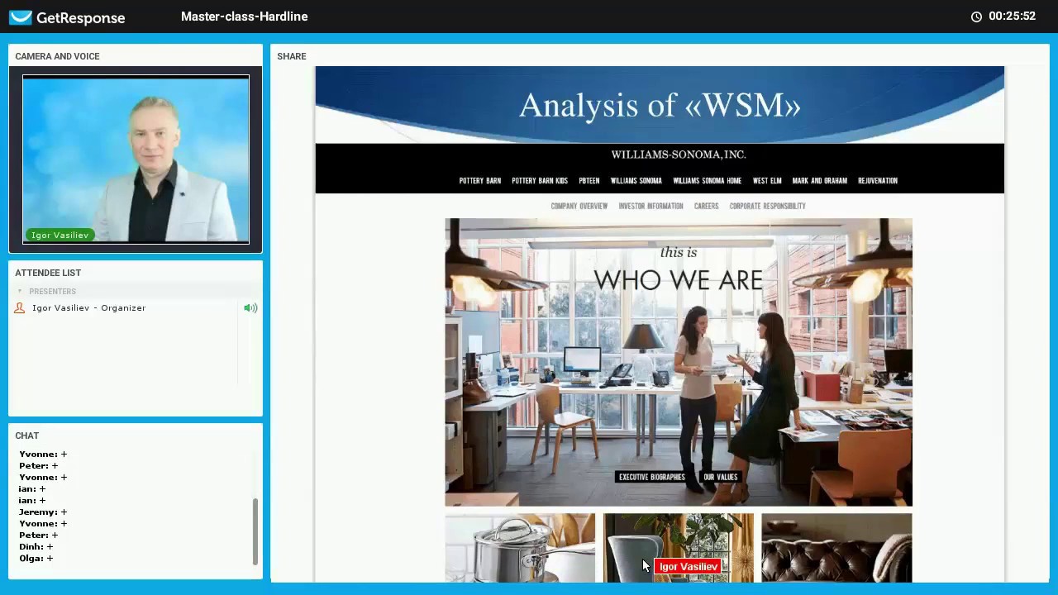The image size is (1058, 595).
Task: Click the GetResponse logo icon
Action: tap(21, 17)
